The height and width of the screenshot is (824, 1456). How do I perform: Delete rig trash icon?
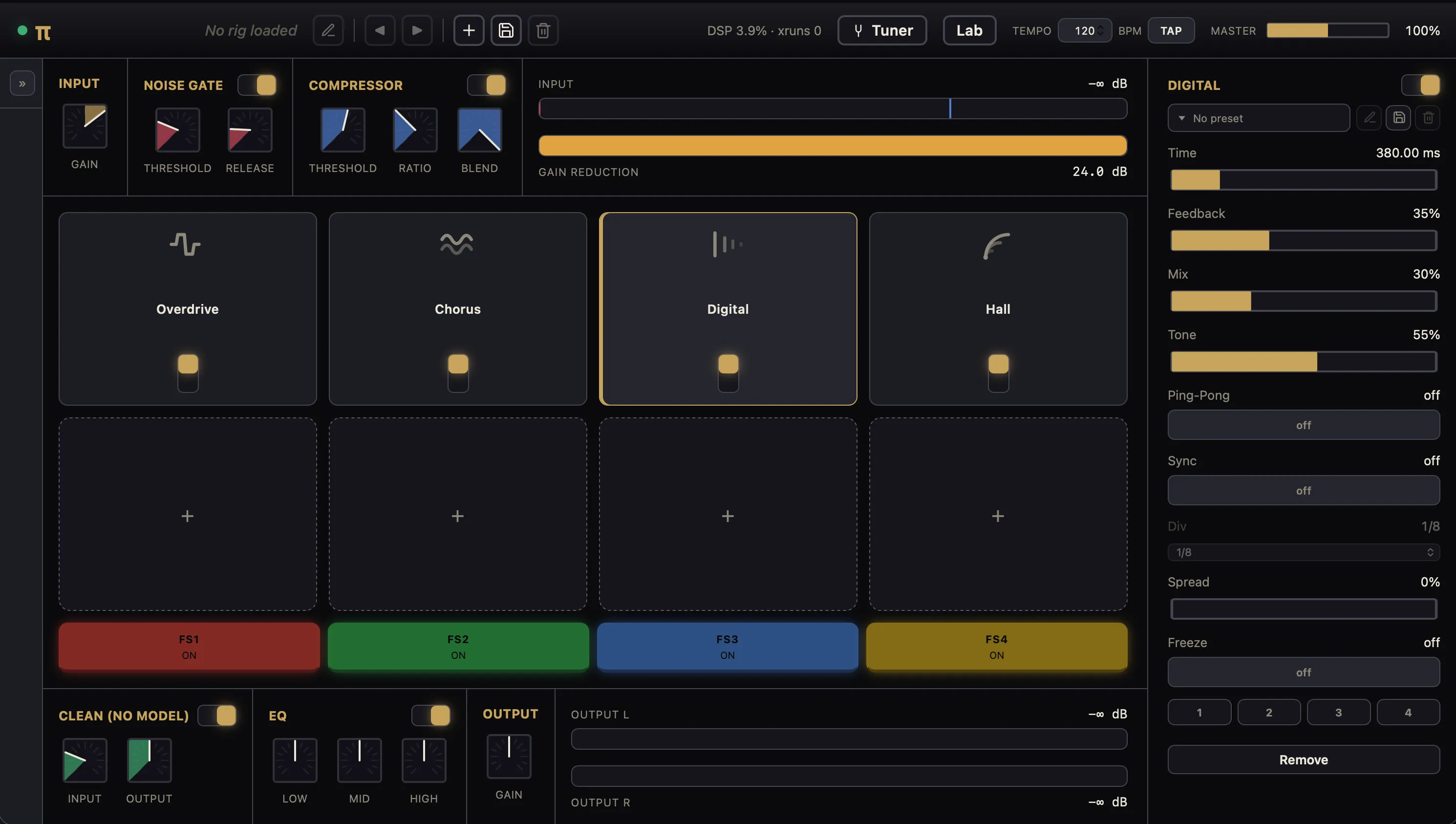(543, 31)
